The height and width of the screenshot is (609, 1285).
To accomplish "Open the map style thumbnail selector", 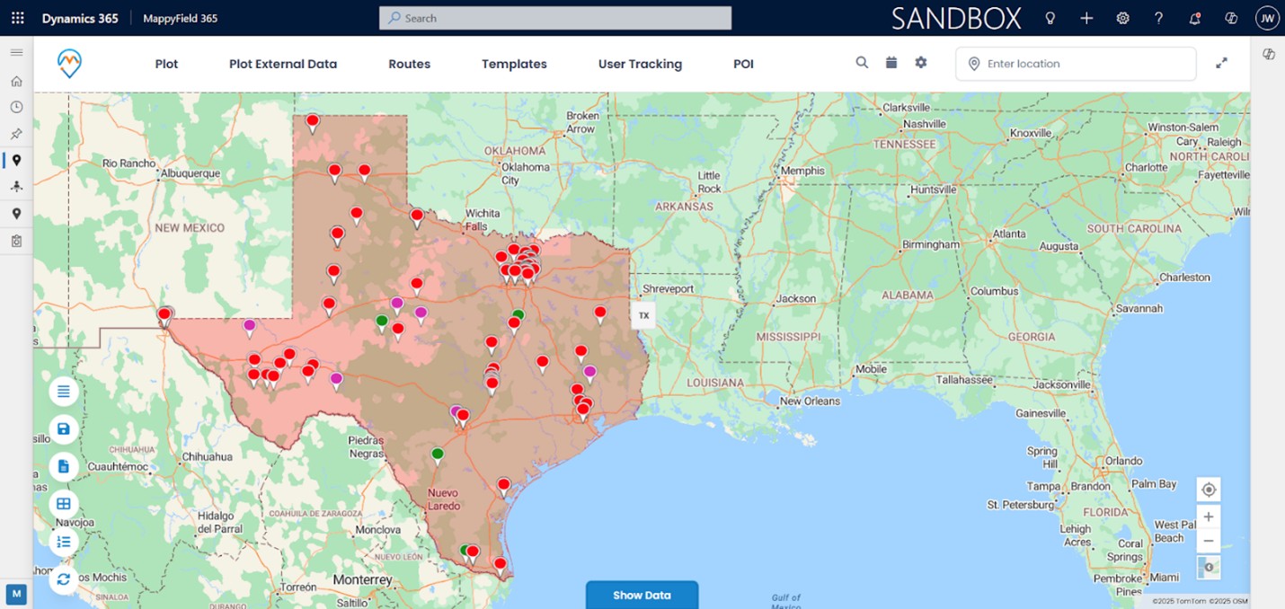I will [x=1209, y=567].
